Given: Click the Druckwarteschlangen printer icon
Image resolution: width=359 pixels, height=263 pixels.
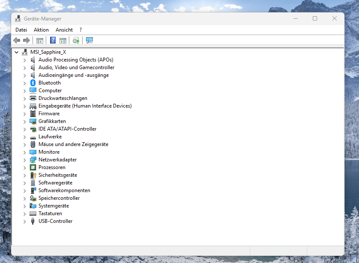Looking at the screenshot, I should [33, 98].
